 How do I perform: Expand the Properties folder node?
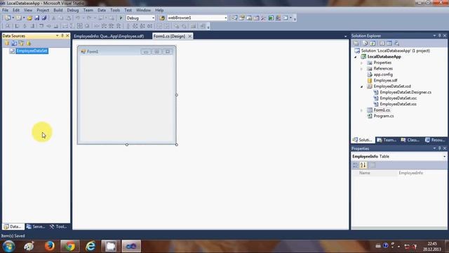(362, 63)
